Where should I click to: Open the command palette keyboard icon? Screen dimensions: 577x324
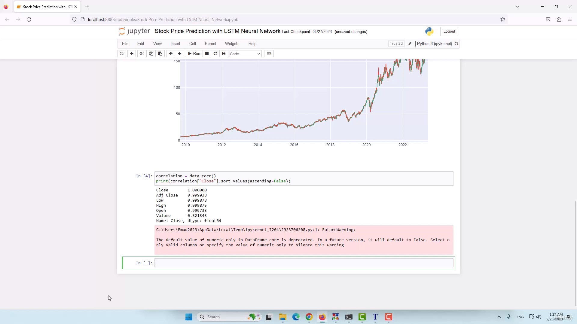[269, 54]
